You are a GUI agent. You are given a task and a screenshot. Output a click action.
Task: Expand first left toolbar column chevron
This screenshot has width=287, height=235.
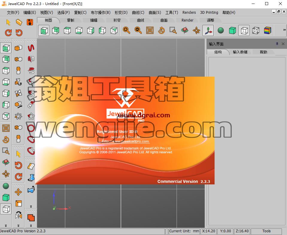click(6, 225)
